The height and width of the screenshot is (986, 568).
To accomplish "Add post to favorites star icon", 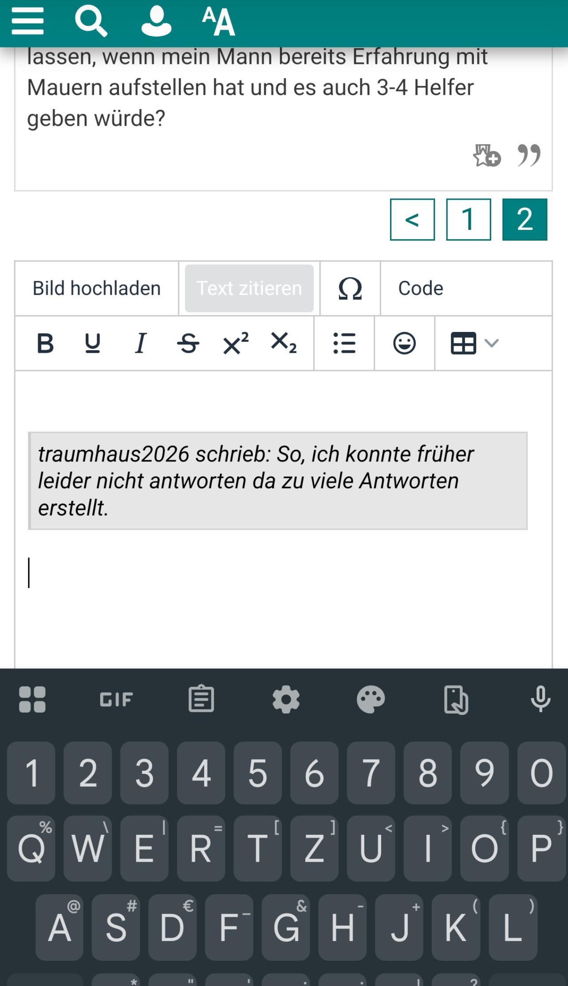I will (486, 155).
